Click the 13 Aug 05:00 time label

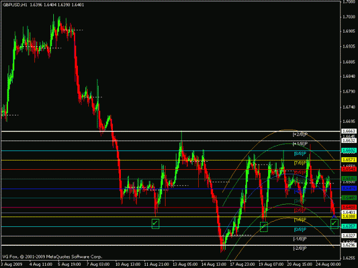[x=185, y=265]
